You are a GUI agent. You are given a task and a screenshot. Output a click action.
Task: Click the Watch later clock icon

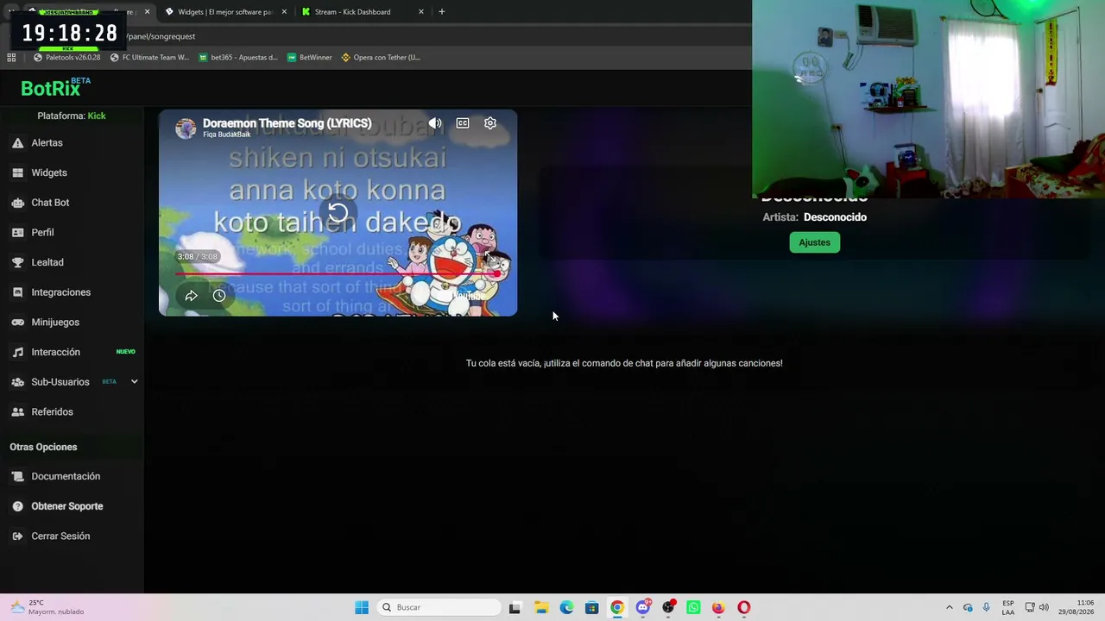(219, 296)
